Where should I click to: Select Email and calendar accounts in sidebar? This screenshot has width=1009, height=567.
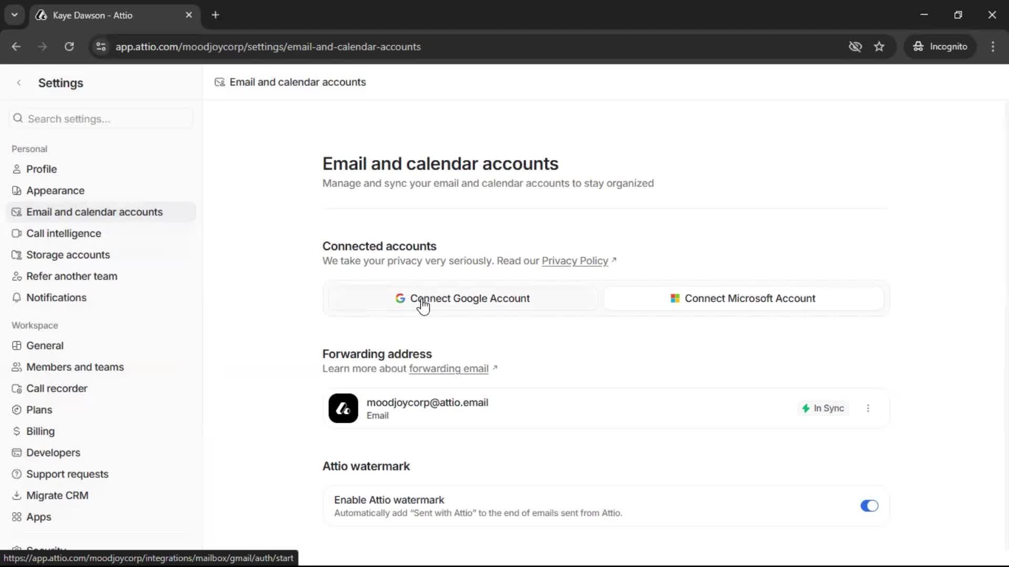click(x=101, y=212)
